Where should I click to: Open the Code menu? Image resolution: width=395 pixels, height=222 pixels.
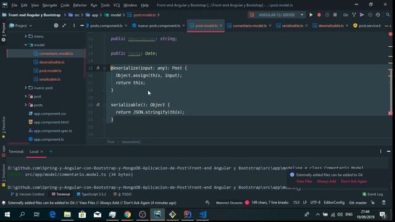click(x=65, y=5)
